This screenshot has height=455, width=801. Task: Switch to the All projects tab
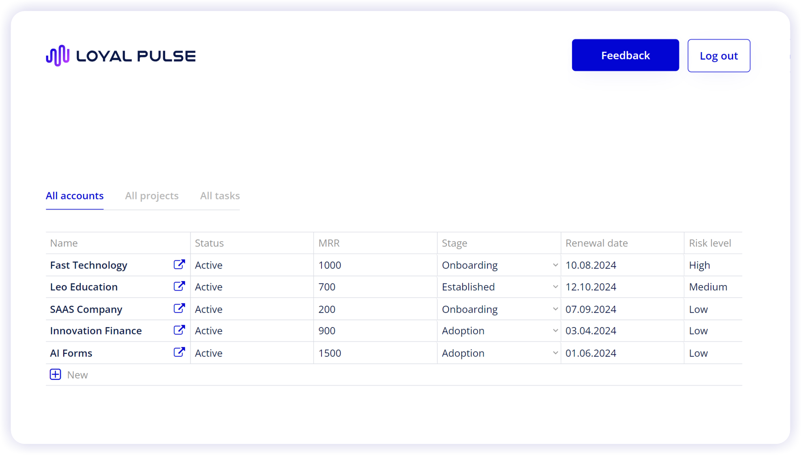coord(152,196)
